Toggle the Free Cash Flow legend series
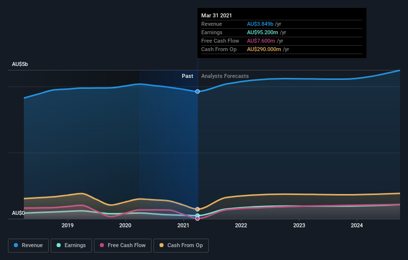 123,246
